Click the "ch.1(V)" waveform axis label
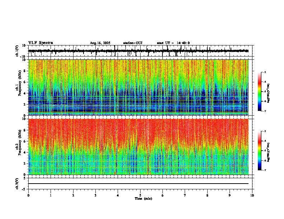284x219 pixels. (x=17, y=51)
